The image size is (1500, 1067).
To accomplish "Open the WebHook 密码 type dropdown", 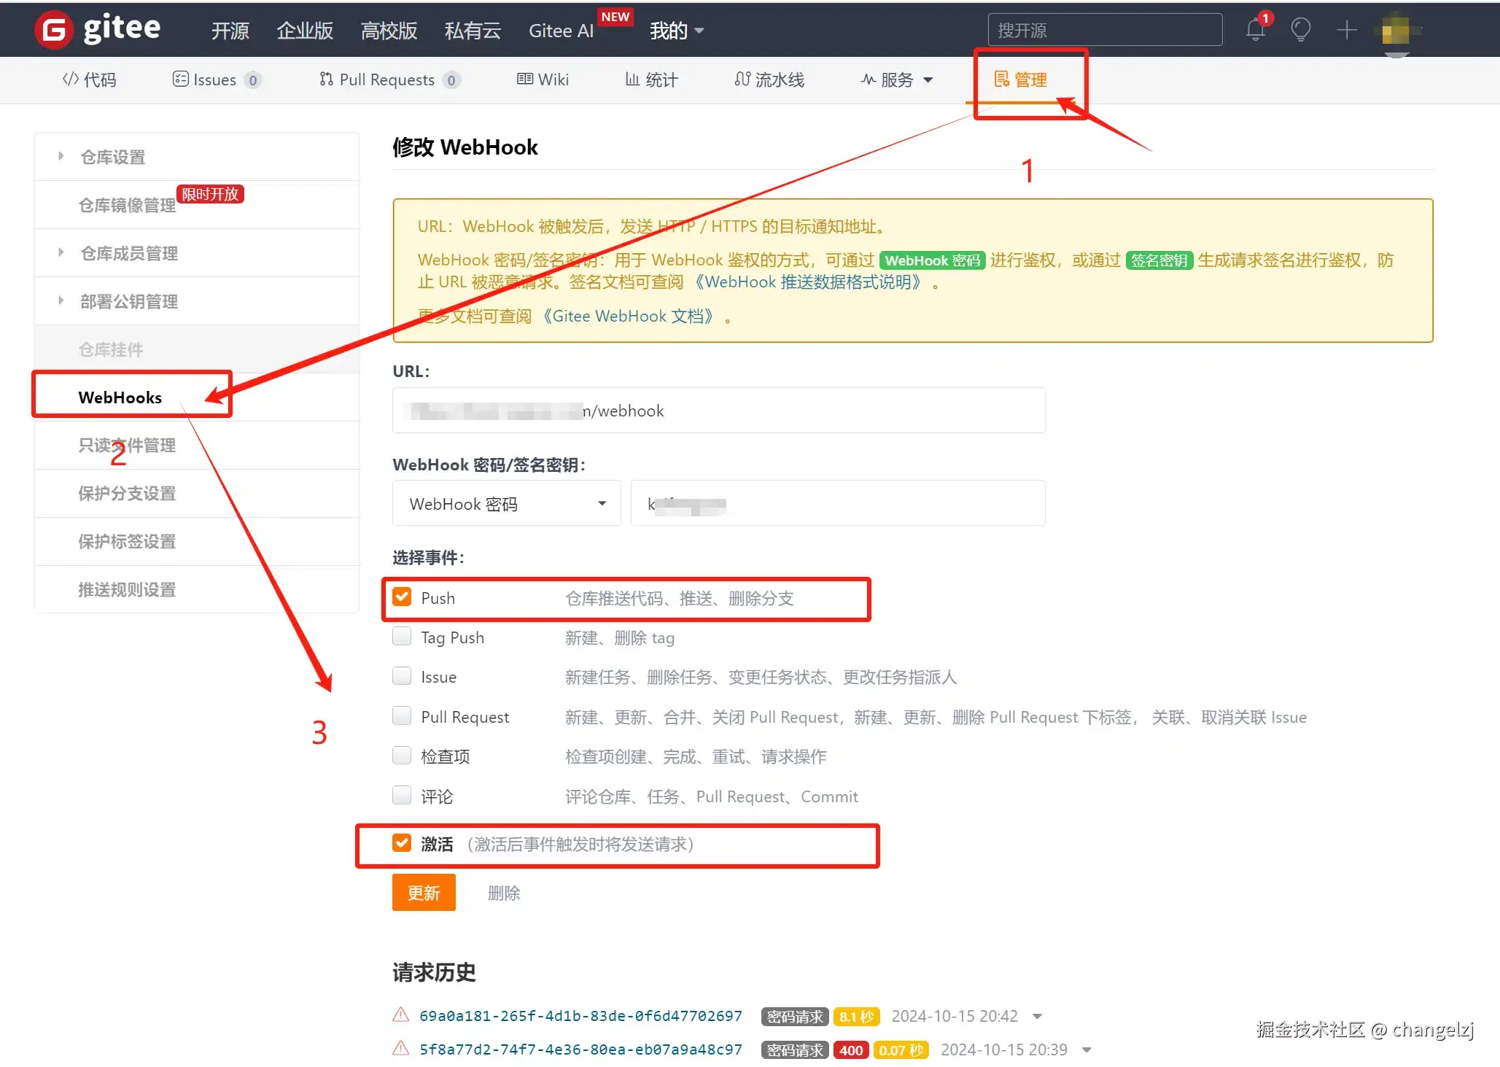I will tap(506, 503).
